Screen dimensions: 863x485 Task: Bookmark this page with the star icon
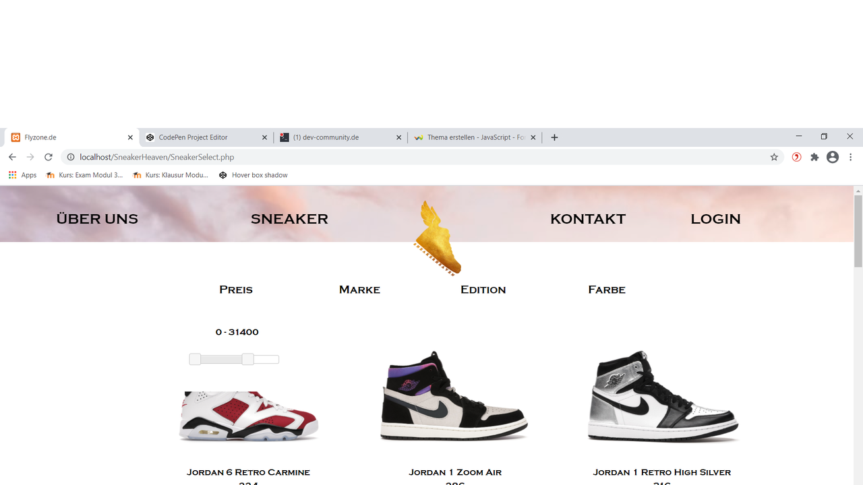click(774, 157)
